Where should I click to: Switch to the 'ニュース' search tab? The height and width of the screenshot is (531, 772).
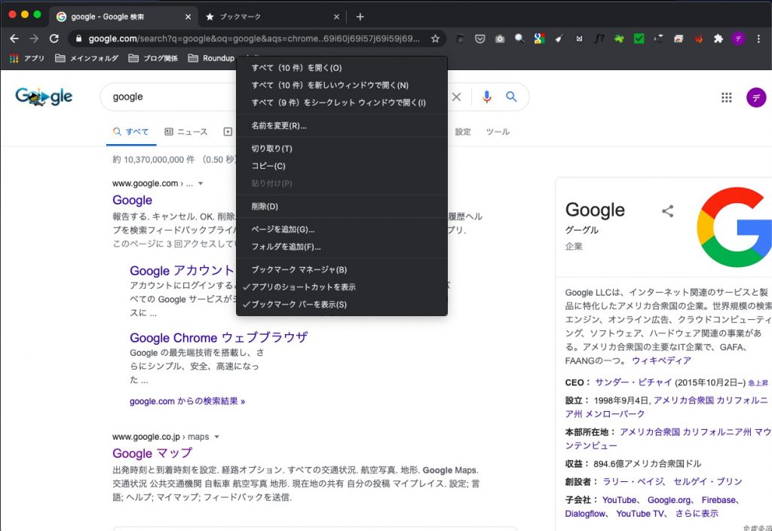click(186, 131)
